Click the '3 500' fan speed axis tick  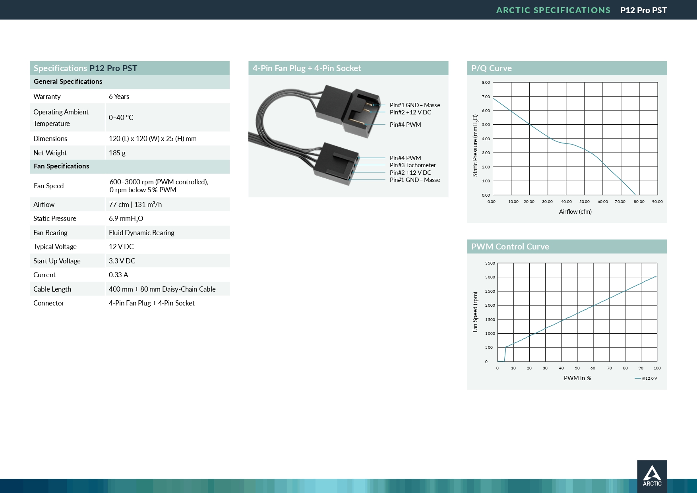point(490,263)
